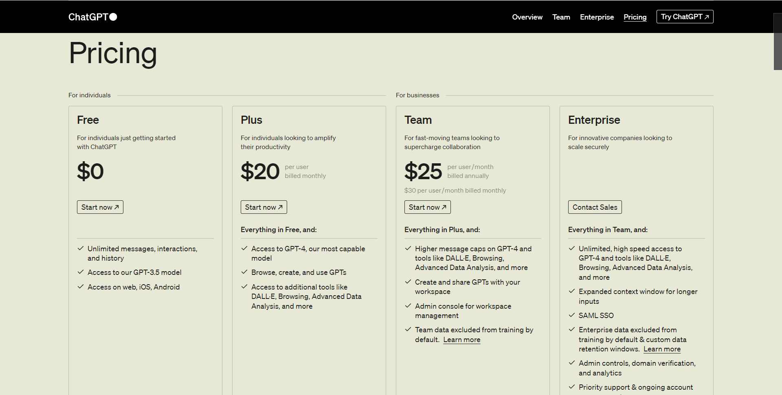Click the Enterprise plan title

point(594,120)
